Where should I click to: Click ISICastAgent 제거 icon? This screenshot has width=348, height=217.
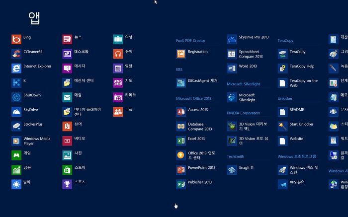(181, 83)
